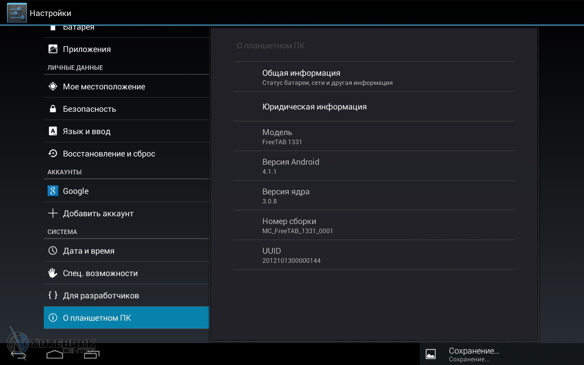Tap the blue Google account icon

tap(53, 191)
